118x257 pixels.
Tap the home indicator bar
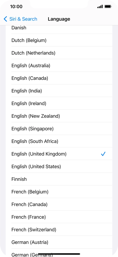click(x=59, y=254)
